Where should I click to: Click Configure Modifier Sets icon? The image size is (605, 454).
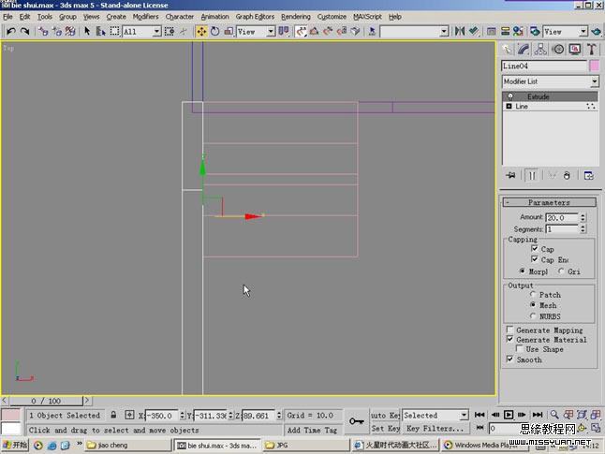click(x=589, y=175)
